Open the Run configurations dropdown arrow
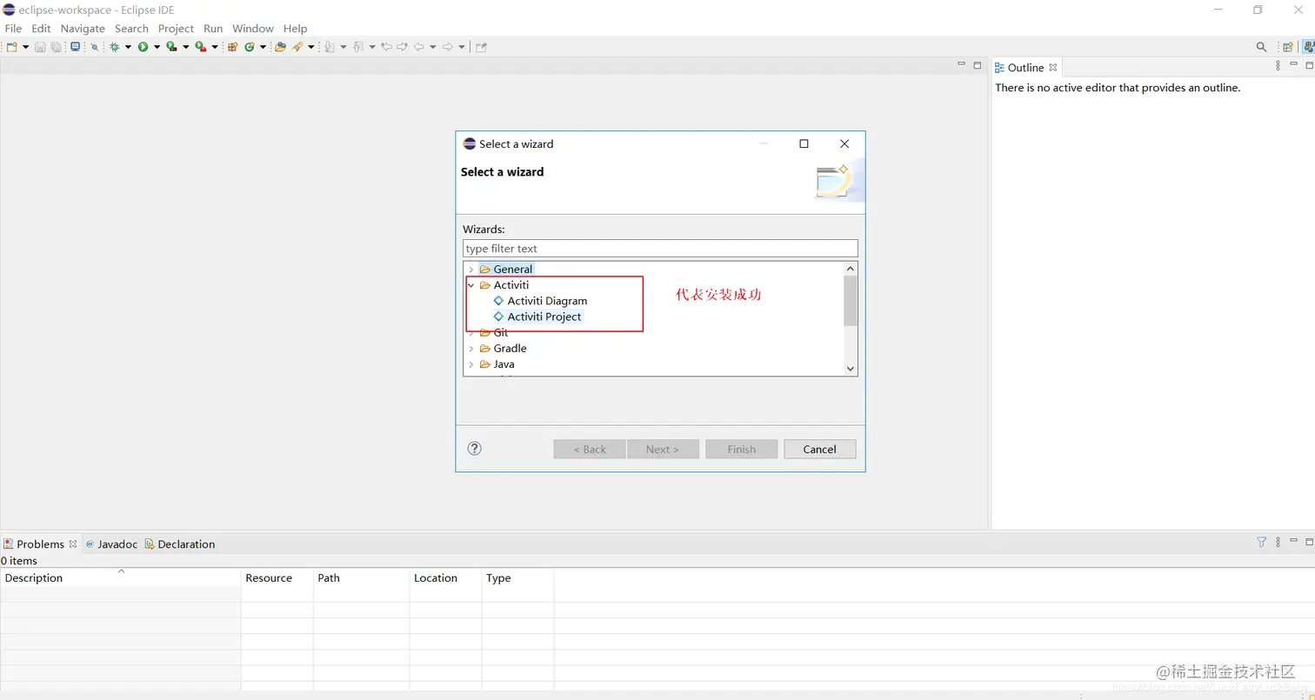This screenshot has width=1315, height=700. point(157,47)
